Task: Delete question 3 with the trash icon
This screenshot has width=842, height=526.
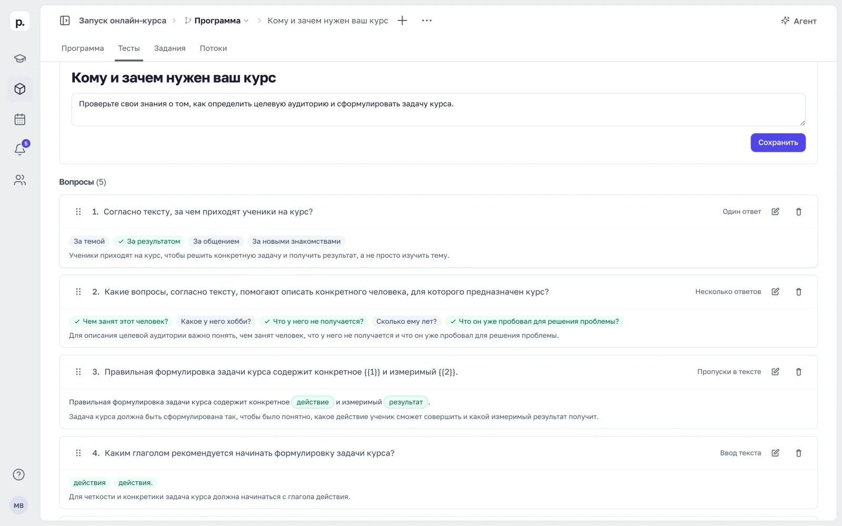Action: [x=798, y=371]
